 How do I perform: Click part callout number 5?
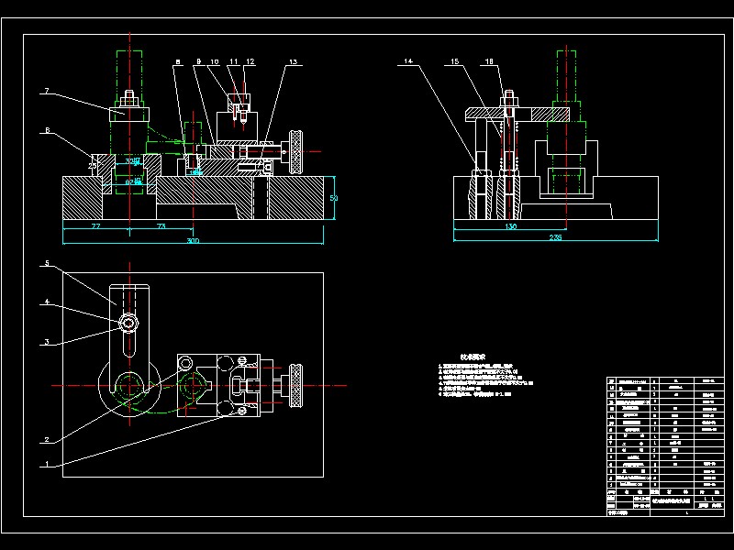coord(47,263)
